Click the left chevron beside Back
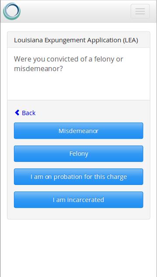Screen dimensions: 157x277 tap(17, 113)
